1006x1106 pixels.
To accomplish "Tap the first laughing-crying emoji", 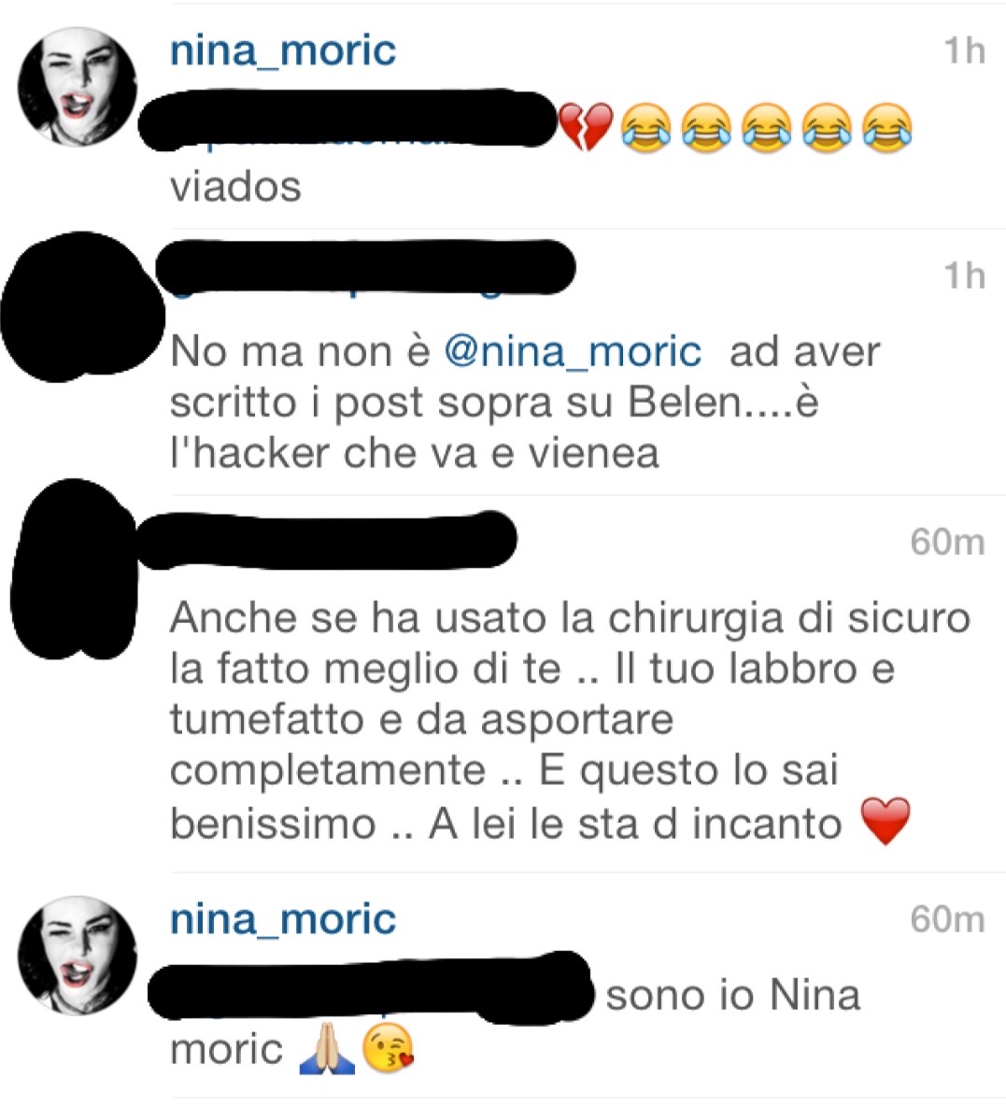I will (645, 128).
